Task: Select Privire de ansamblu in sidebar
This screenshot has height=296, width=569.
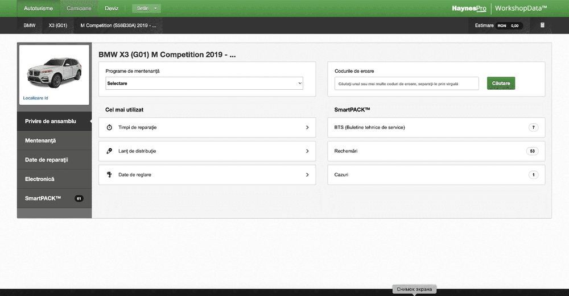Action: tap(54, 122)
